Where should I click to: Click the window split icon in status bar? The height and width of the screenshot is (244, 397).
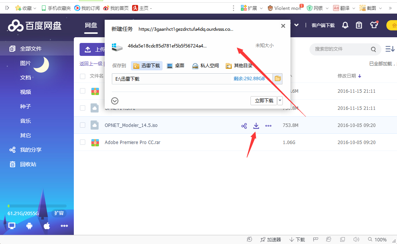coord(343,239)
